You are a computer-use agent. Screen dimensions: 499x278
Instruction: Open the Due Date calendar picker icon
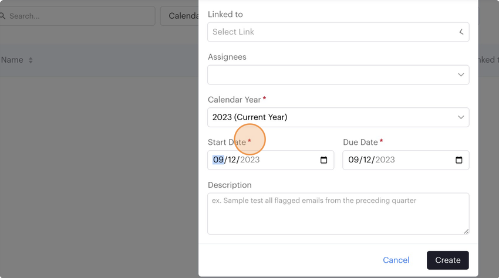click(x=458, y=160)
